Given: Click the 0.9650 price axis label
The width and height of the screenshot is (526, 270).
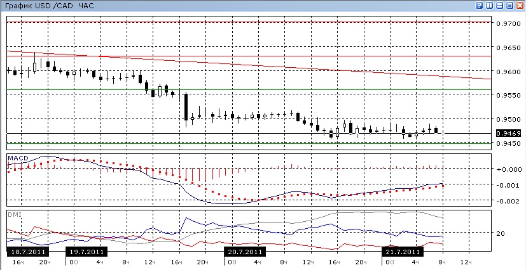Looking at the screenshot, I should click(x=508, y=48).
